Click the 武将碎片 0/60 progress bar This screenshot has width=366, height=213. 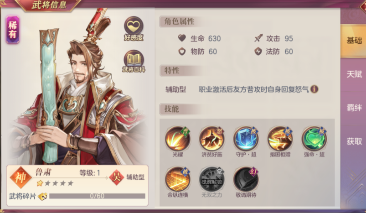(x=97, y=196)
